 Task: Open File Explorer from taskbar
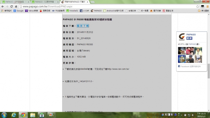[33, 115]
